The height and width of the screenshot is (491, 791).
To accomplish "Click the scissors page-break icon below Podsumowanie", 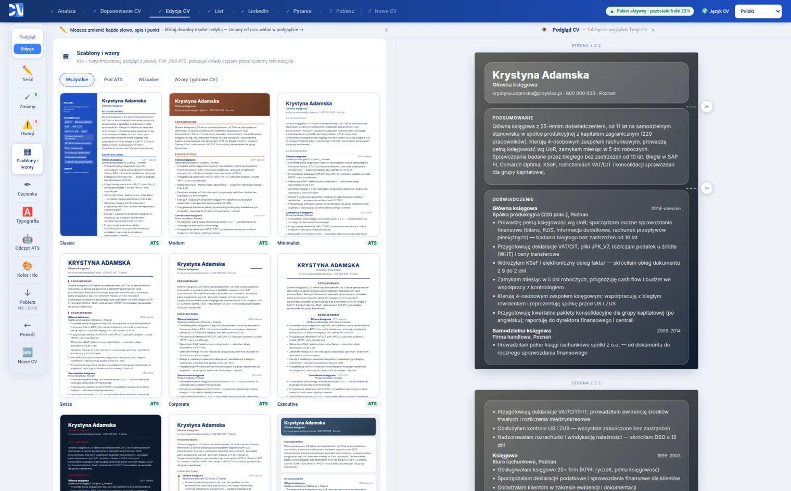I will pos(706,188).
